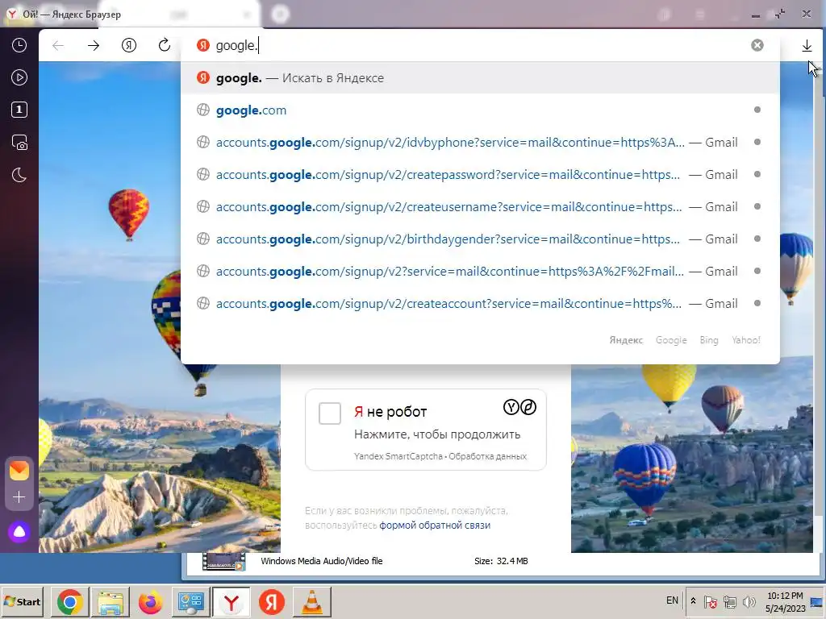Show hidden tray icons arrow
The width and height of the screenshot is (826, 619).
(693, 600)
